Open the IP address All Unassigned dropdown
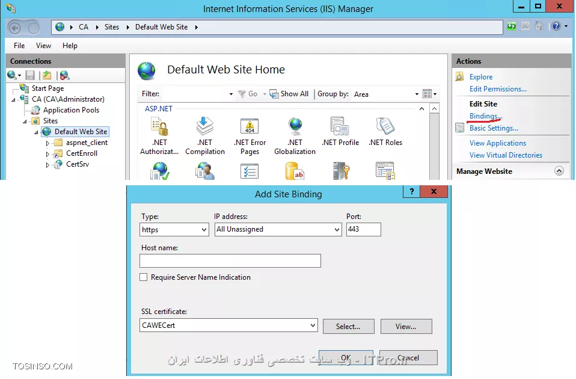The height and width of the screenshot is (379, 576). coord(278,229)
